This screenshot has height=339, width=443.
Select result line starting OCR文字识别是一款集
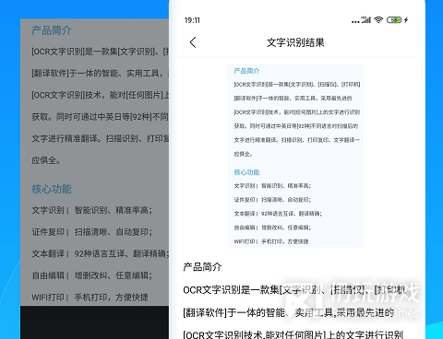pyautogui.click(x=294, y=290)
